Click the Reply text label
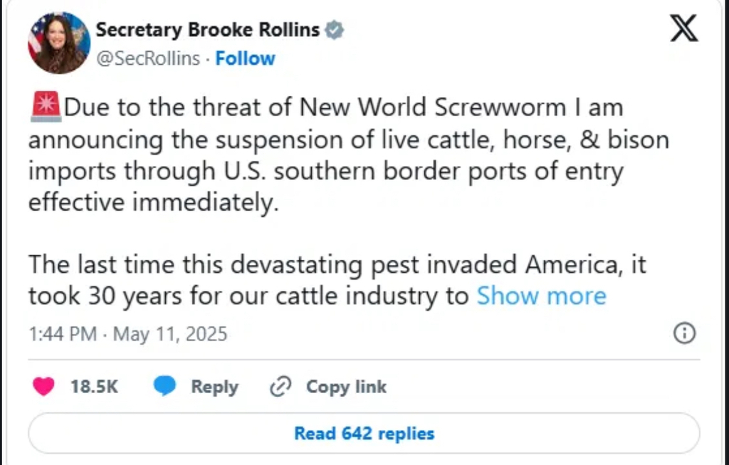This screenshot has height=465, width=729. (214, 387)
